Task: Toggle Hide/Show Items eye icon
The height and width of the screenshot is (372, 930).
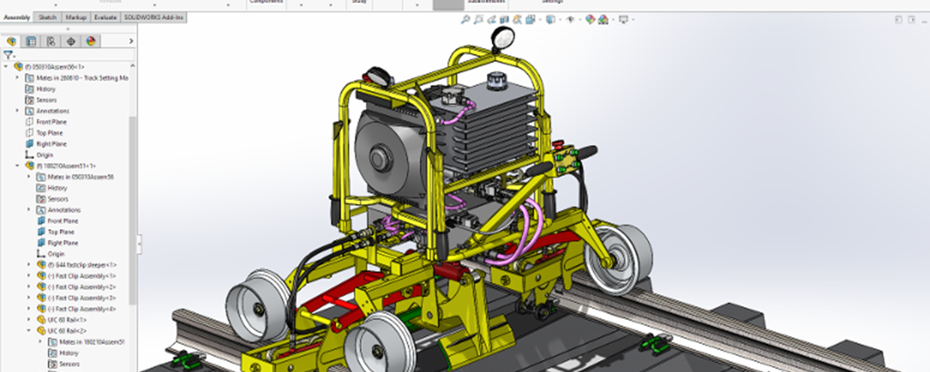Action: [x=570, y=20]
